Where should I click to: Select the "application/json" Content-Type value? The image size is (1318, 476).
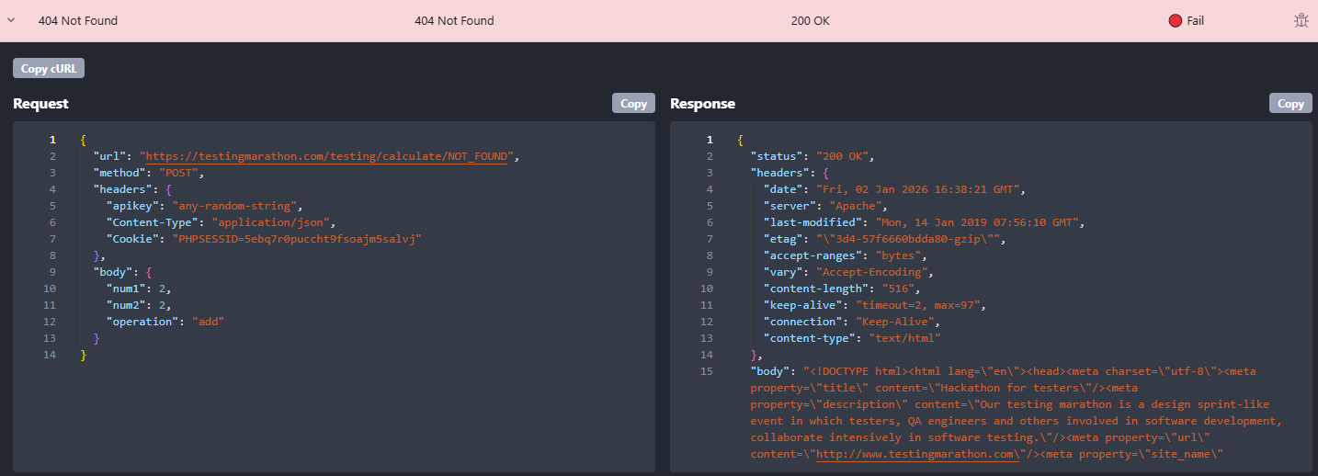point(271,222)
